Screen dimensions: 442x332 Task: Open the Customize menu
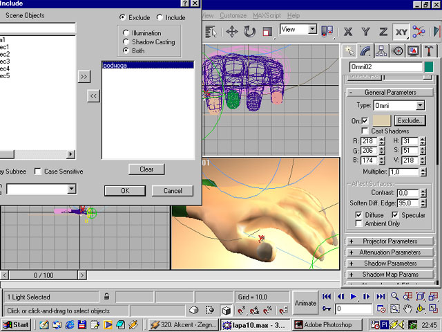(x=233, y=15)
